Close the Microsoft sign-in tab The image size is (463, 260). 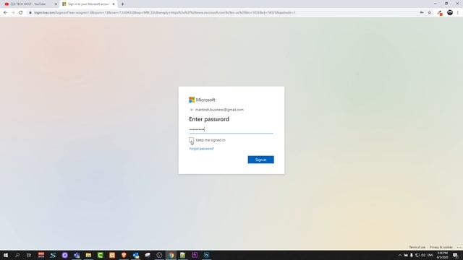pyautogui.click(x=114, y=4)
